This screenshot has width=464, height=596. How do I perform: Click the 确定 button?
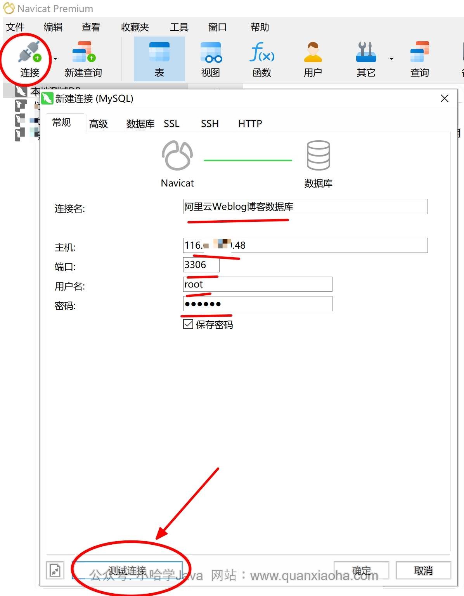coord(361,570)
